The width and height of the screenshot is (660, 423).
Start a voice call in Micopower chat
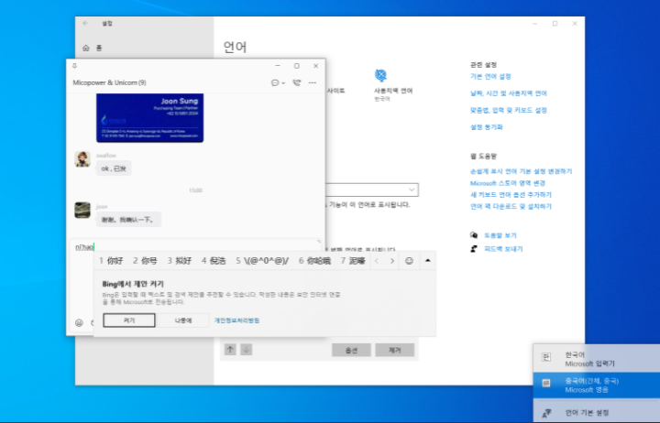[297, 82]
